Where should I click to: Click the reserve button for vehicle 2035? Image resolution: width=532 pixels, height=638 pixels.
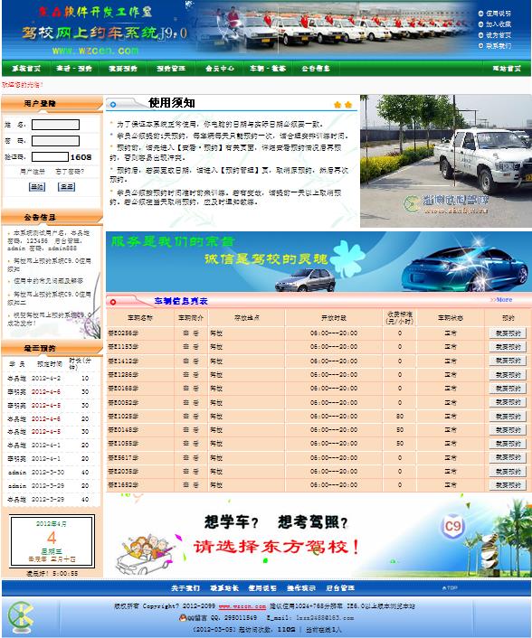point(508,471)
